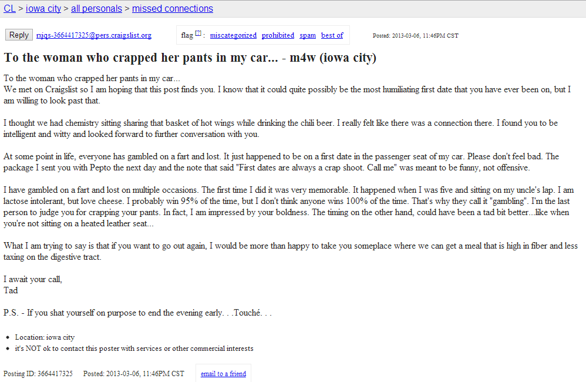Nominate the post for best of
Image resolution: width=586 pixels, height=382 pixels.
pyautogui.click(x=332, y=35)
